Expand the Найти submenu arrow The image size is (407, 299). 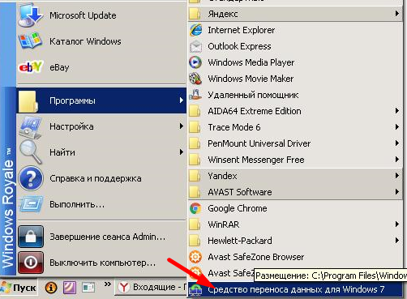(x=182, y=152)
